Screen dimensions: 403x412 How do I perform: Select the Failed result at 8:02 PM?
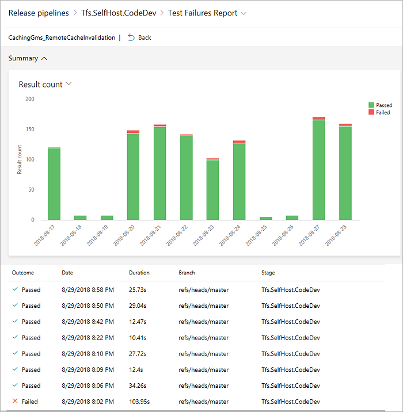coord(30,402)
